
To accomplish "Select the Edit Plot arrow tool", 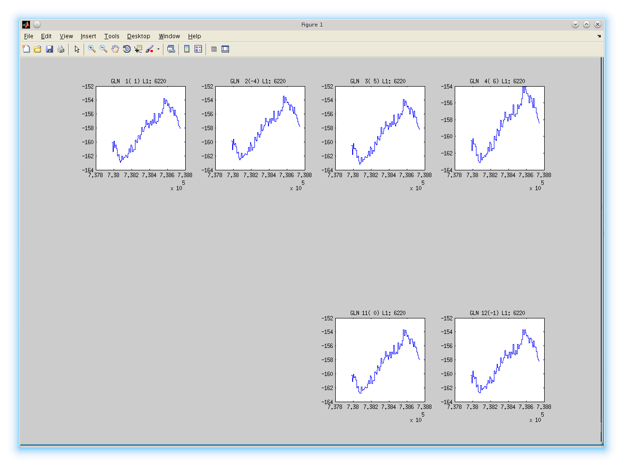I will 76,49.
